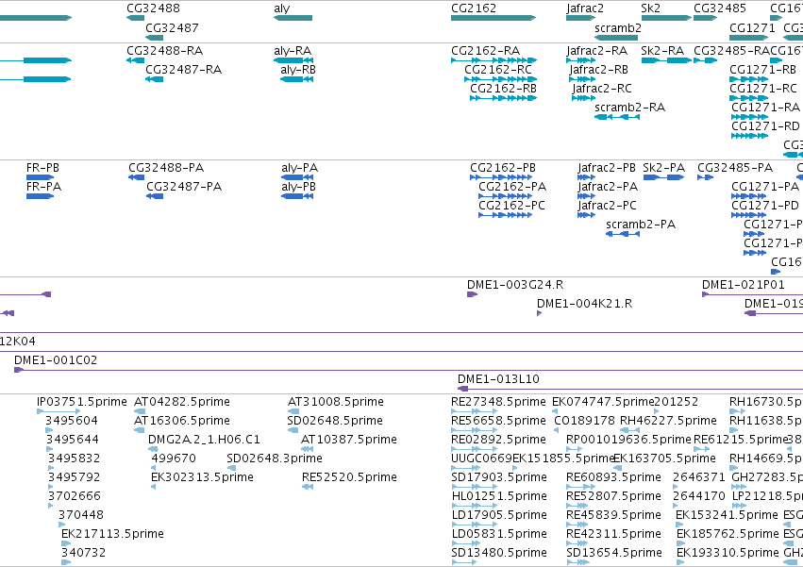Select the DME1-021P01 clone

[752, 294]
